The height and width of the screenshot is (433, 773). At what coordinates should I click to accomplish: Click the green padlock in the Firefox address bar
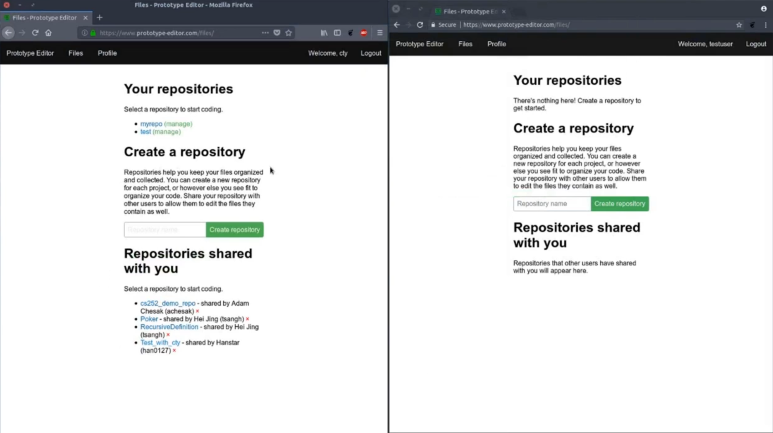click(x=93, y=33)
